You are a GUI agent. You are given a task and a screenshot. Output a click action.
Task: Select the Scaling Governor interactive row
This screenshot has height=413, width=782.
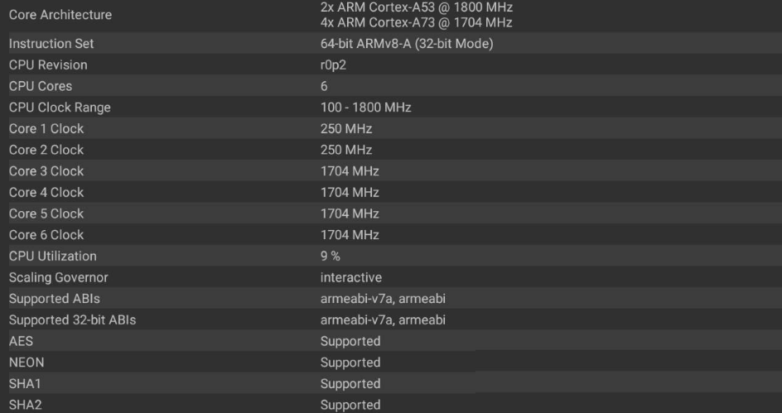pos(391,277)
